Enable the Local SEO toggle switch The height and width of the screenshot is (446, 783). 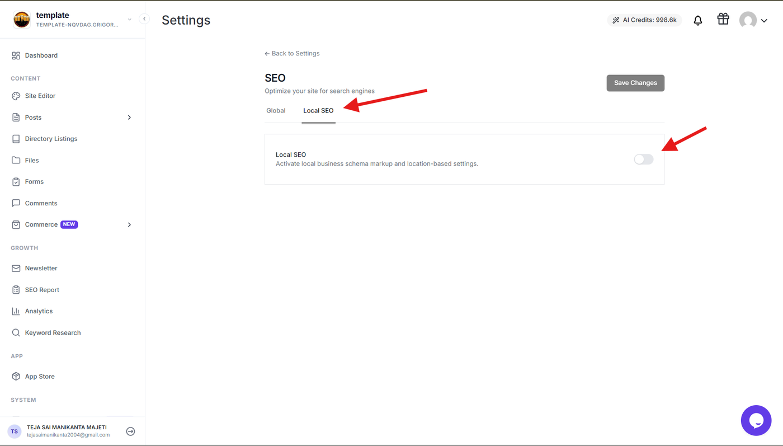click(x=644, y=159)
